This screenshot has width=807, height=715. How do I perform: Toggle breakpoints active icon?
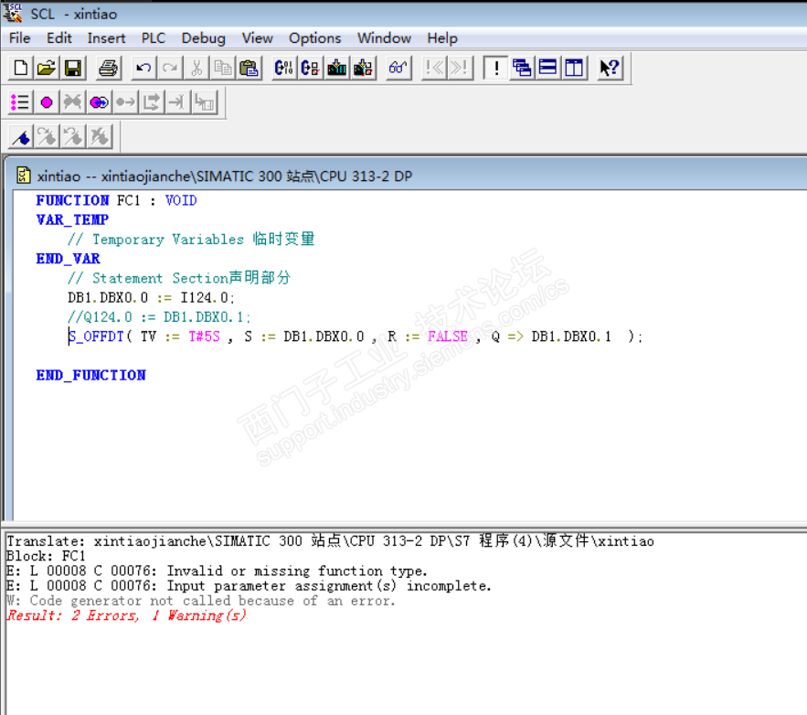pyautogui.click(x=99, y=102)
